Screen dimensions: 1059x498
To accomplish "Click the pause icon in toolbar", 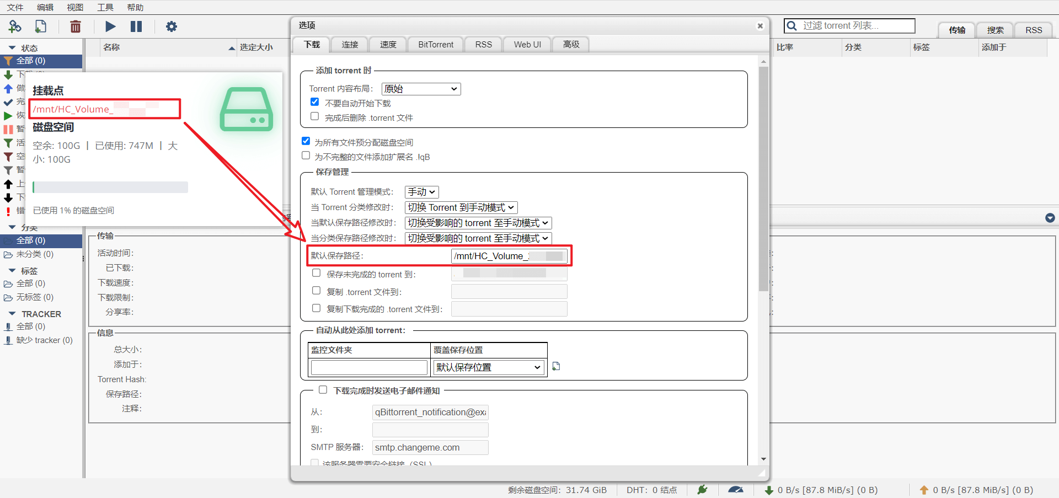I will click(136, 26).
